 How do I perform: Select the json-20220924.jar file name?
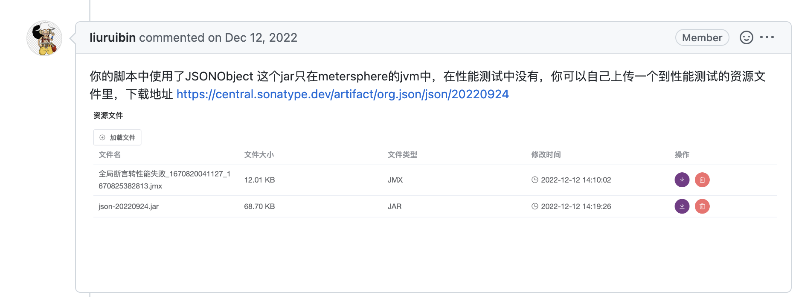click(x=128, y=206)
